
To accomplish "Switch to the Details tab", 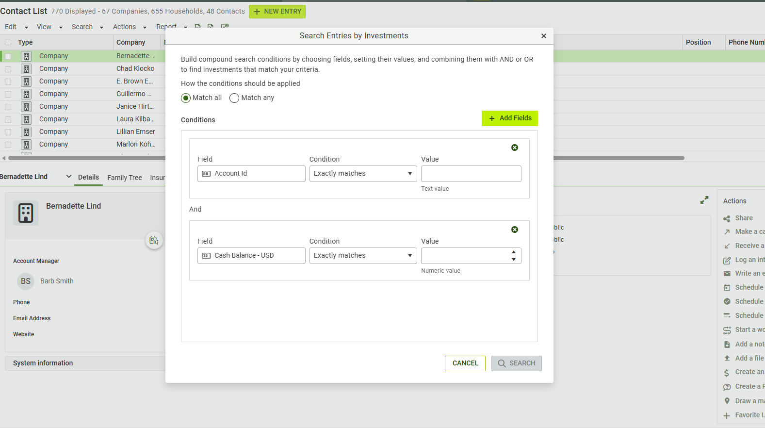I will tap(88, 178).
